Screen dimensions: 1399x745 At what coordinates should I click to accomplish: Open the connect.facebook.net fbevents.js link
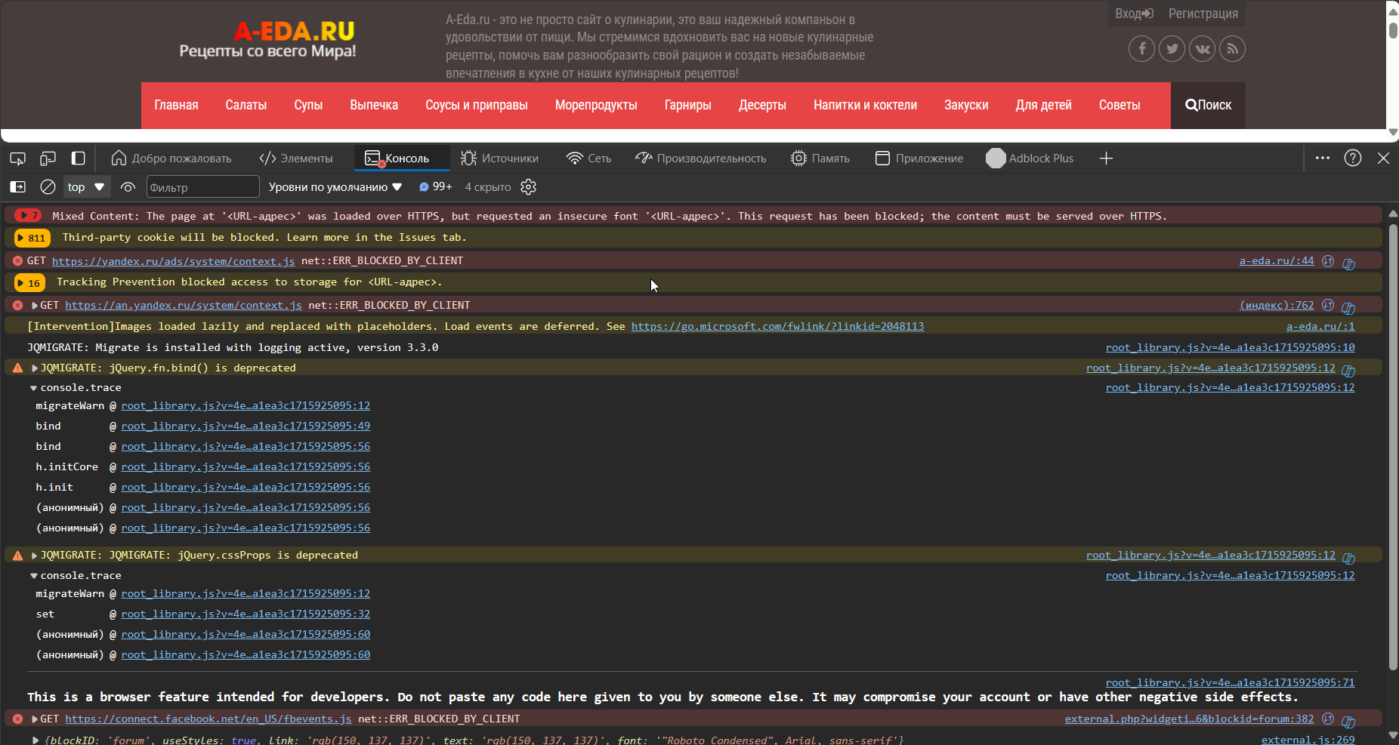208,719
